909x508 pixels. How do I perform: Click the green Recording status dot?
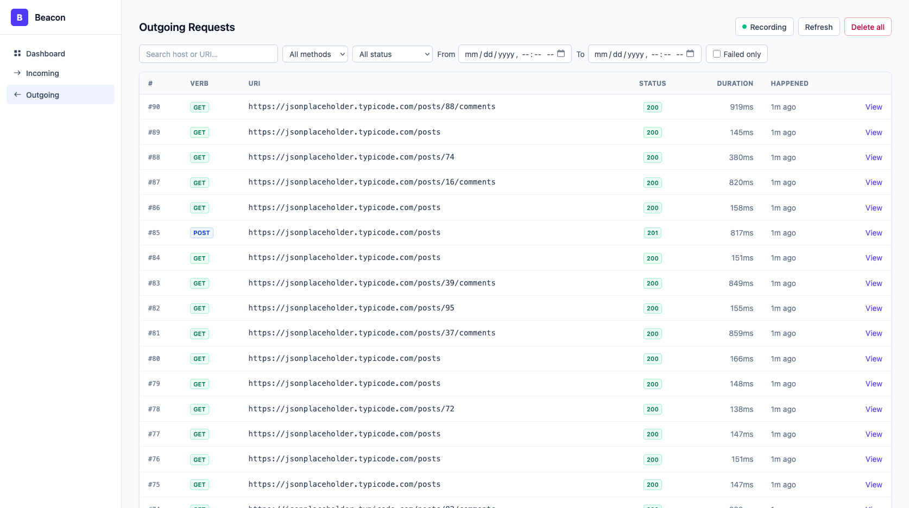tap(744, 27)
